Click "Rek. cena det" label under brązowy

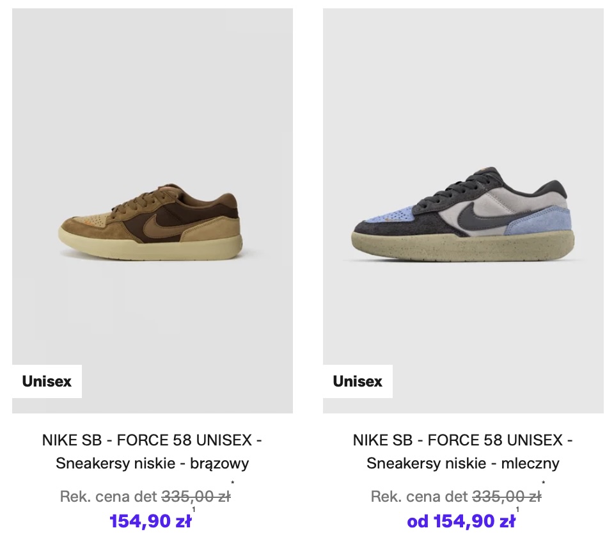(108, 496)
